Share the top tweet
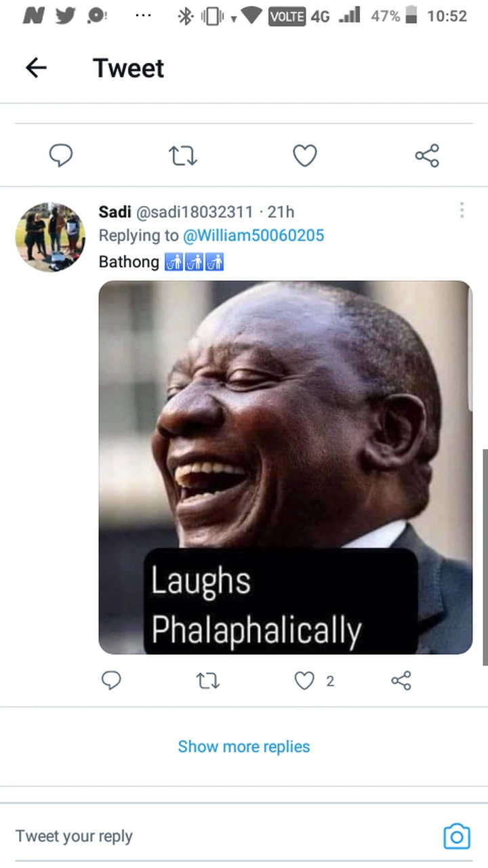488x868 pixels. 427,156
